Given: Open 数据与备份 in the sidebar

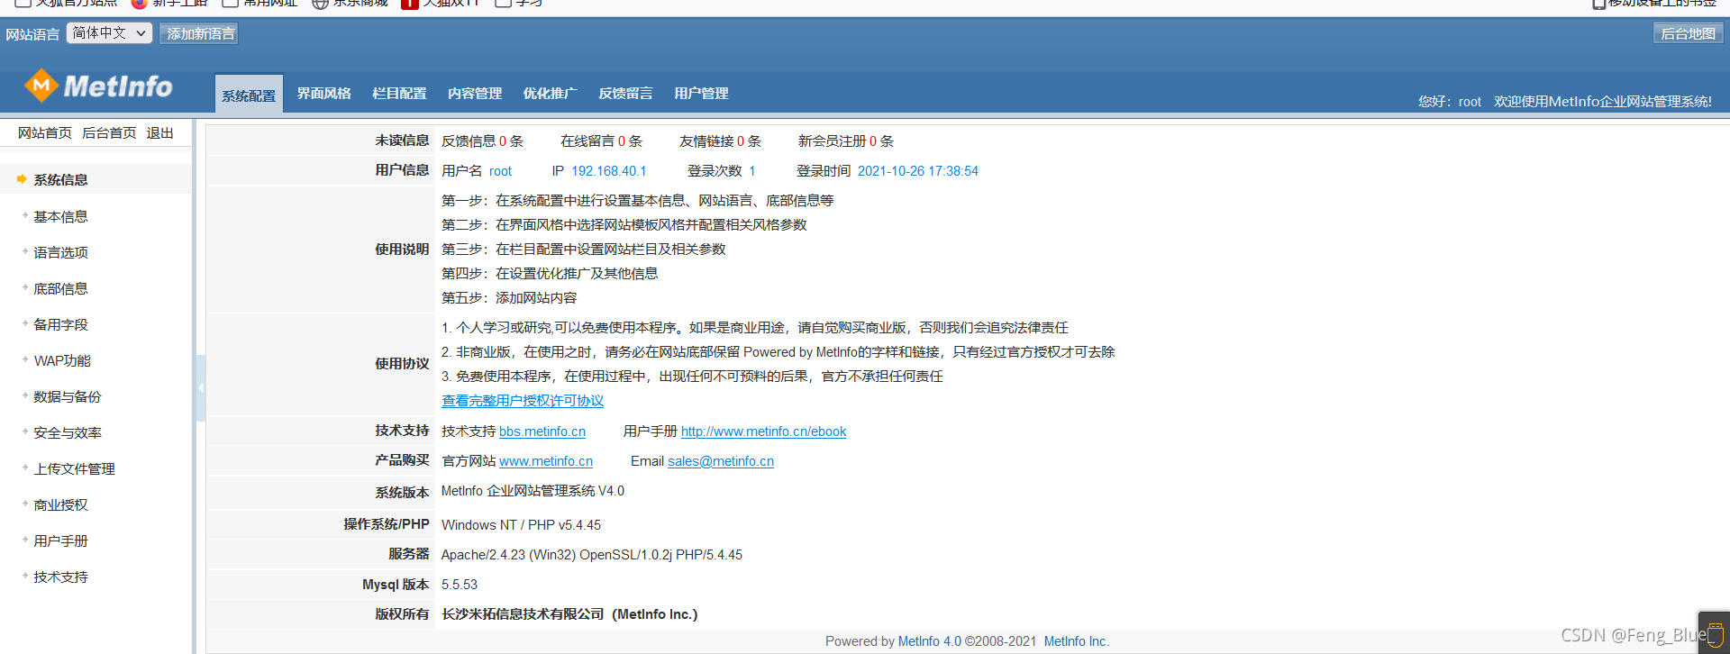Looking at the screenshot, I should (x=68, y=397).
